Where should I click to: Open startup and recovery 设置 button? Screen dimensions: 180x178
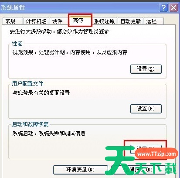point(146,149)
